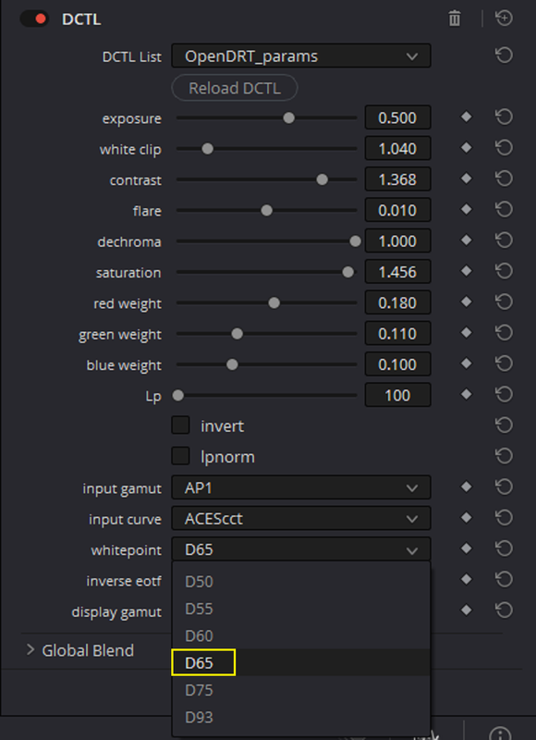The image size is (536, 740).
Task: Click the green weight value field
Action: click(397, 334)
